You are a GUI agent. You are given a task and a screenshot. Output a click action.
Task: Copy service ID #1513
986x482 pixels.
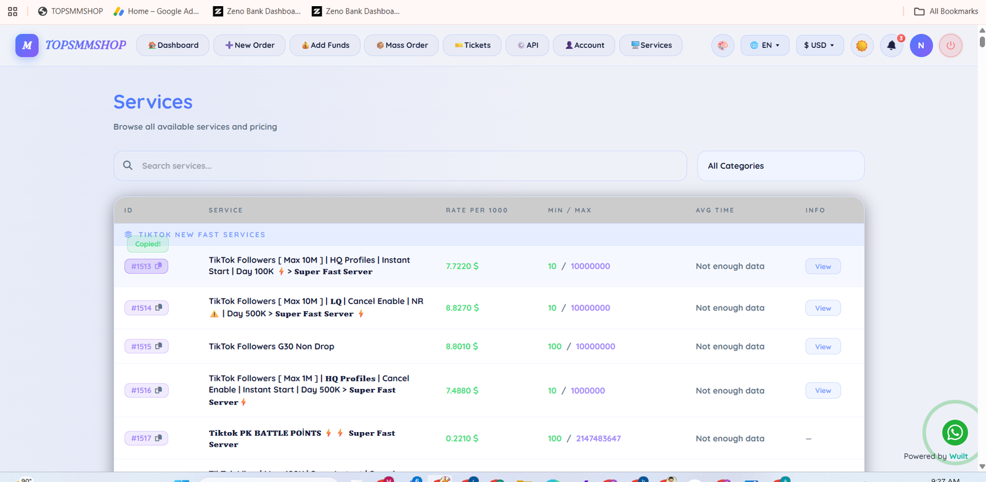point(146,266)
